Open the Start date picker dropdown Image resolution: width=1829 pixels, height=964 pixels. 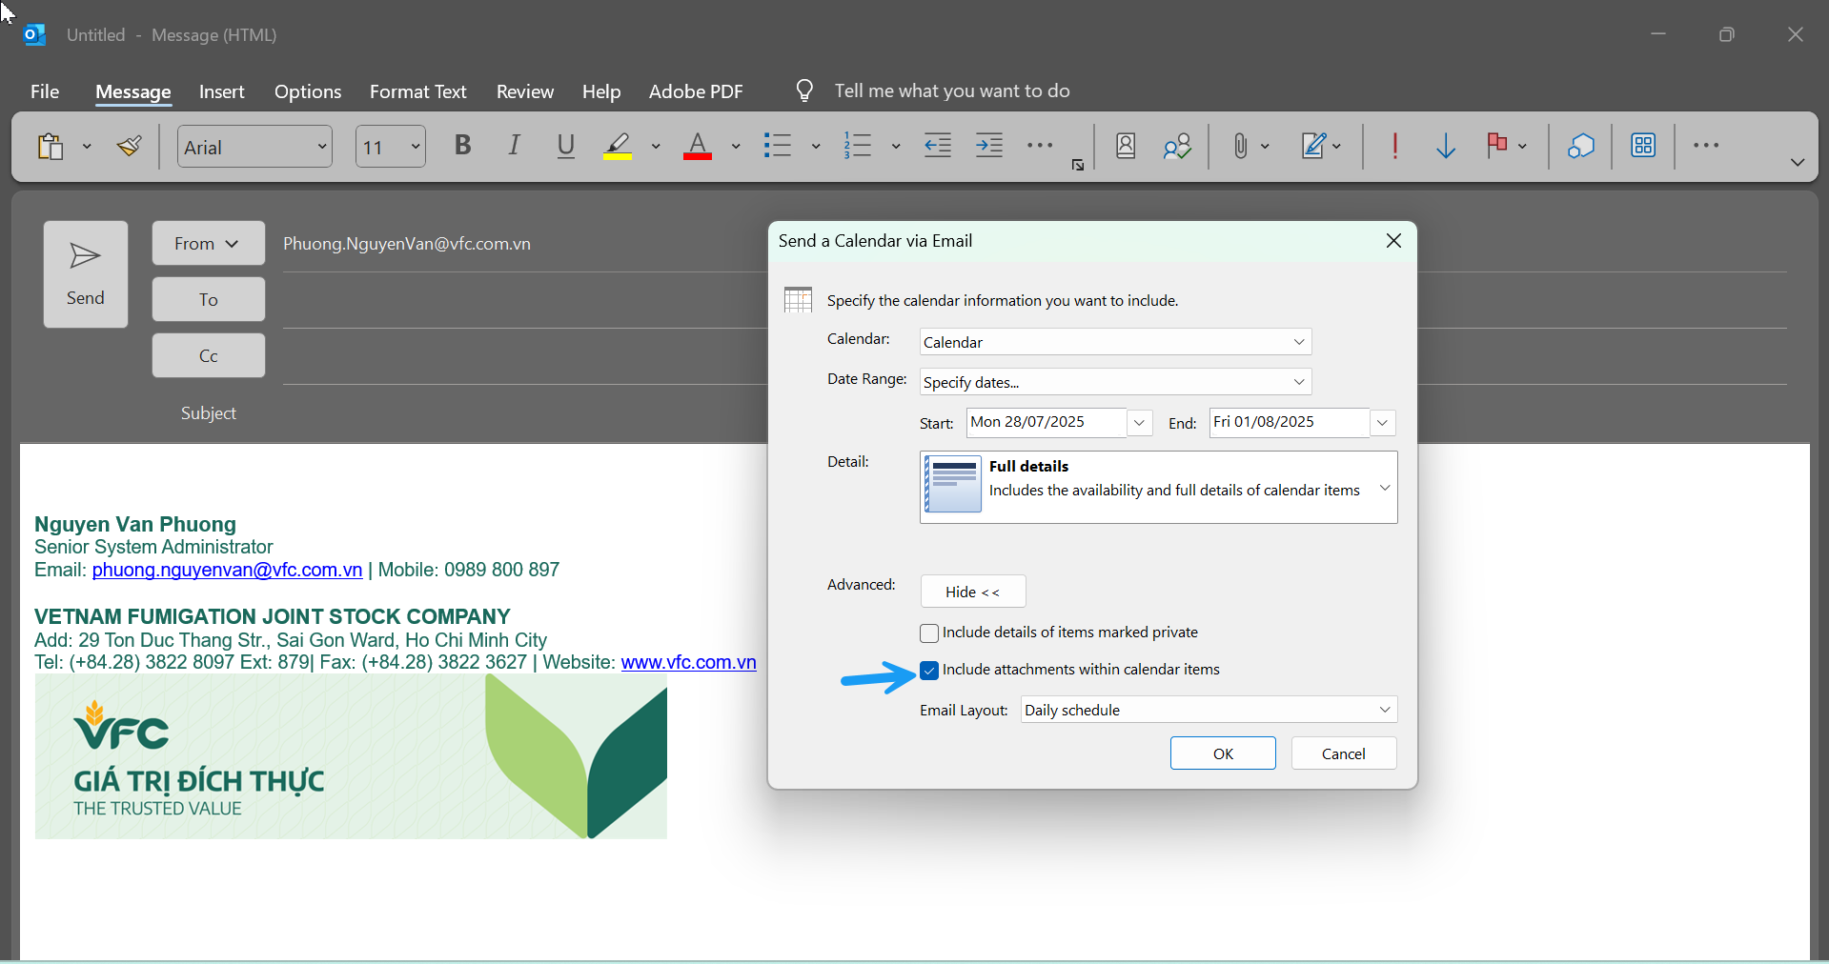tap(1139, 423)
